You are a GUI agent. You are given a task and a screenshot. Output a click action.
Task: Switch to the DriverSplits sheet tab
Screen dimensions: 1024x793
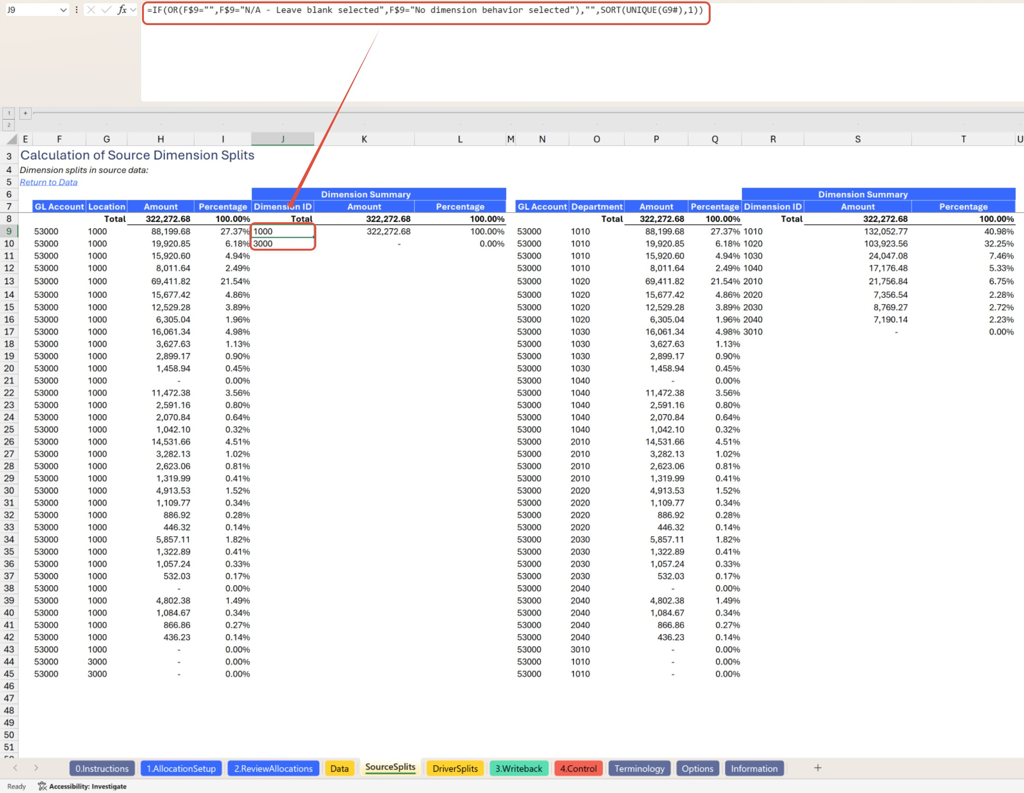[x=454, y=768]
